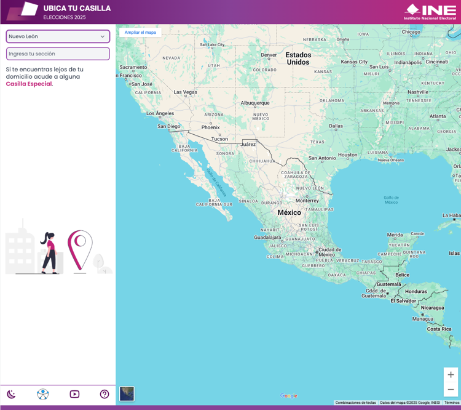Zoom out on the map
This screenshot has height=410, width=461.
click(451, 390)
